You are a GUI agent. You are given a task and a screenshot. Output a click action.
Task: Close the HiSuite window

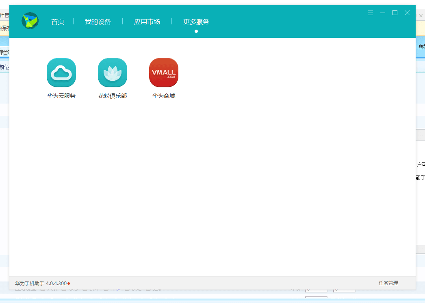click(407, 13)
